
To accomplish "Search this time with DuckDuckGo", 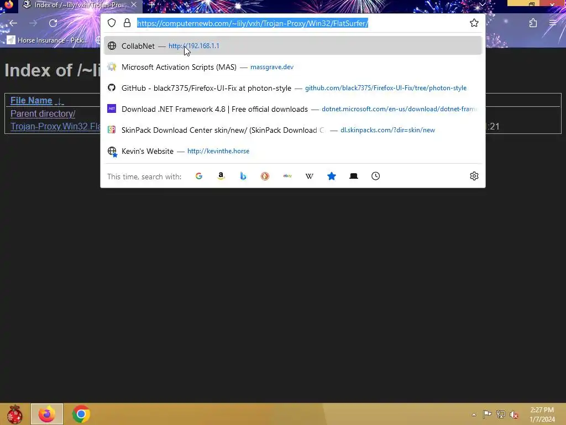I will (x=265, y=176).
